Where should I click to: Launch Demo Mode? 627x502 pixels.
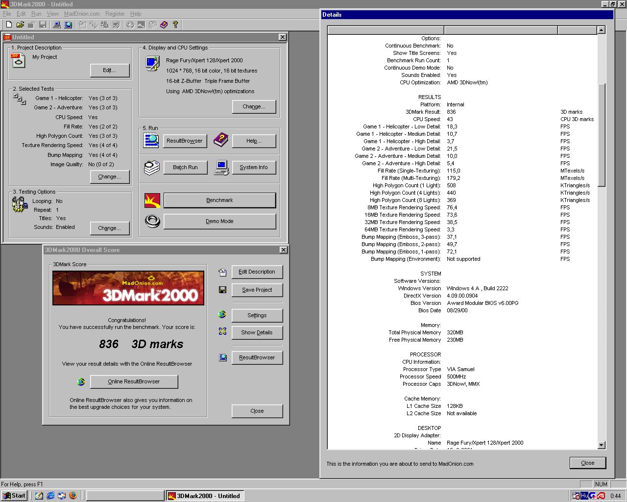click(219, 221)
